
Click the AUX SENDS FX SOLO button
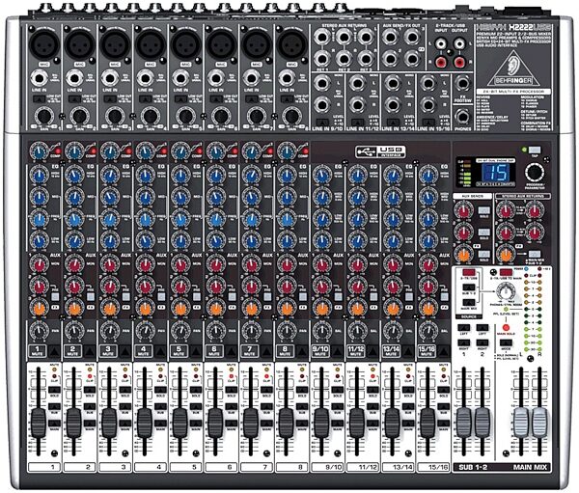[x=484, y=254]
